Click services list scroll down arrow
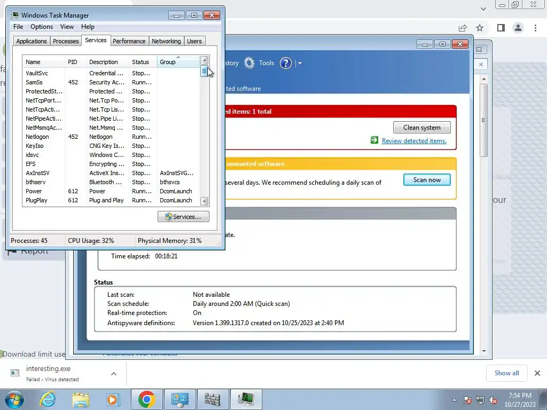The image size is (547, 410). point(205,201)
